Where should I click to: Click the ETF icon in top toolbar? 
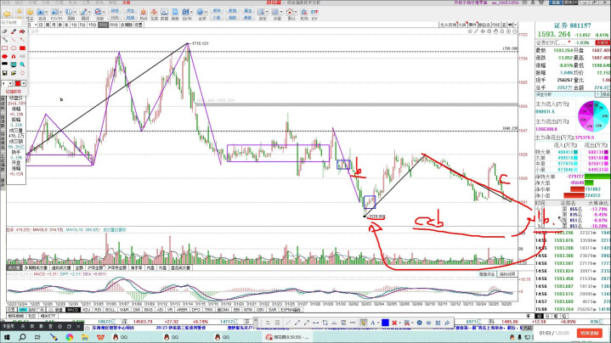click(x=314, y=14)
